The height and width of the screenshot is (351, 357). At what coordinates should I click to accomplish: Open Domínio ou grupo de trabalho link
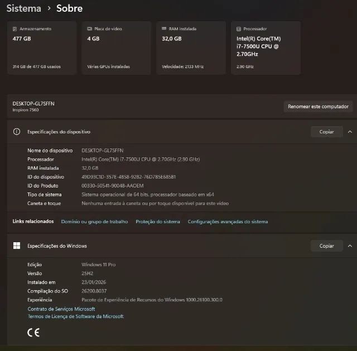[94, 222]
